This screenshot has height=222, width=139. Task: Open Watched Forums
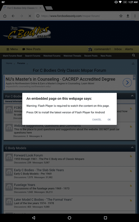52,56
